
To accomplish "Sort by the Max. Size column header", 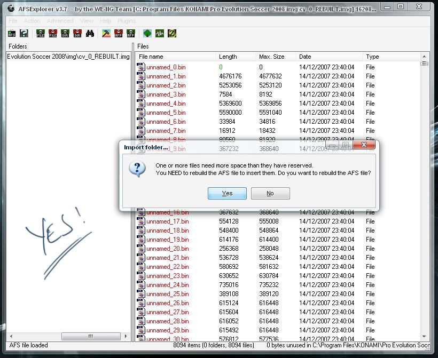I will (276, 57).
